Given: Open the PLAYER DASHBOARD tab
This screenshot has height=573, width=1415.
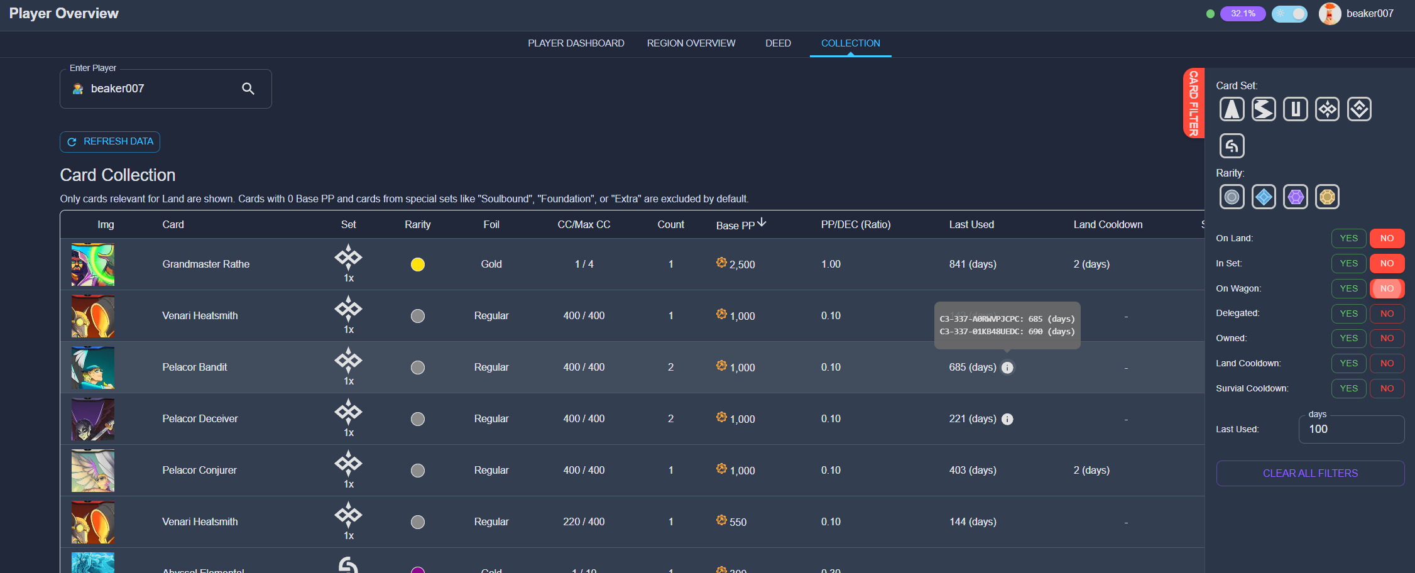Looking at the screenshot, I should (576, 43).
